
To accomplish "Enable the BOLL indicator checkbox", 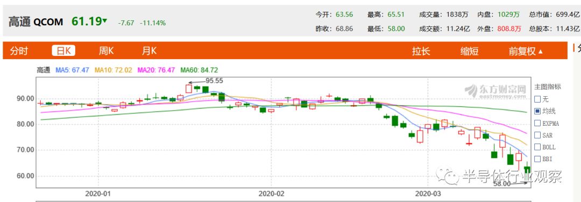I will click(x=537, y=147).
